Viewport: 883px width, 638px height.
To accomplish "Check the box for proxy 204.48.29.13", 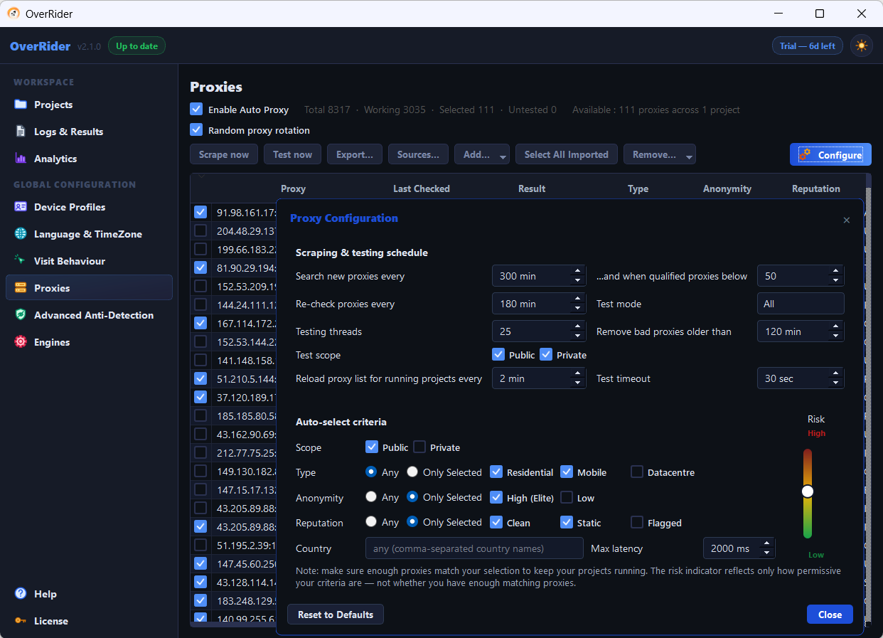I will click(200, 230).
